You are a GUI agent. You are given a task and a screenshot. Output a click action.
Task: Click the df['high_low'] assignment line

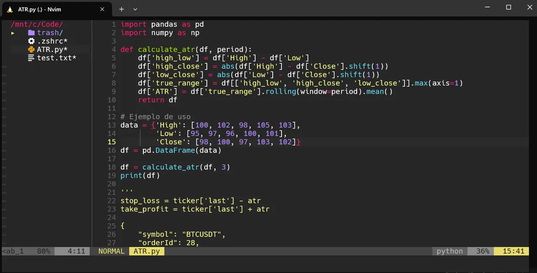[224, 58]
